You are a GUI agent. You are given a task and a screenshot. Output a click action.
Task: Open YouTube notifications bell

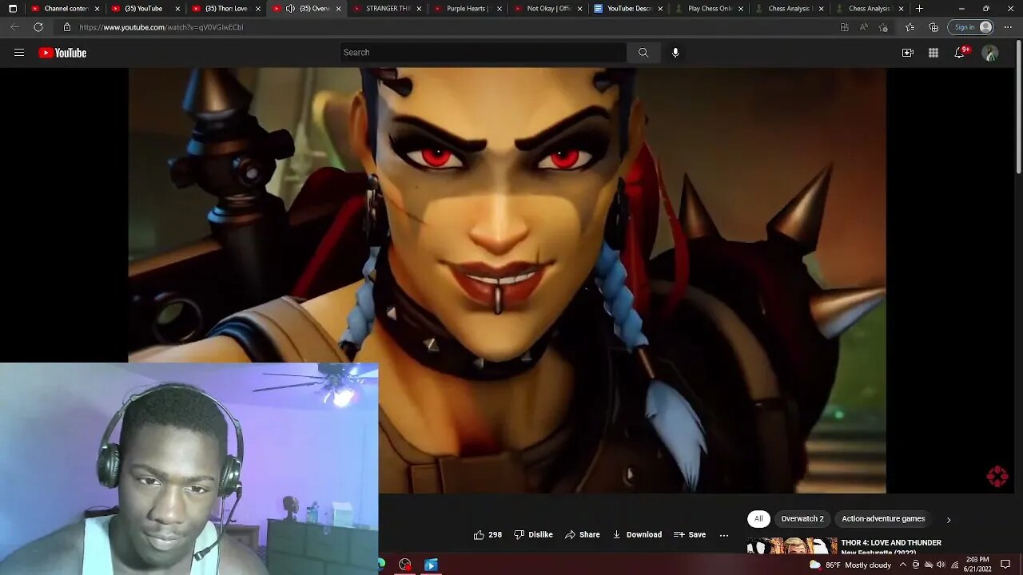coord(960,53)
